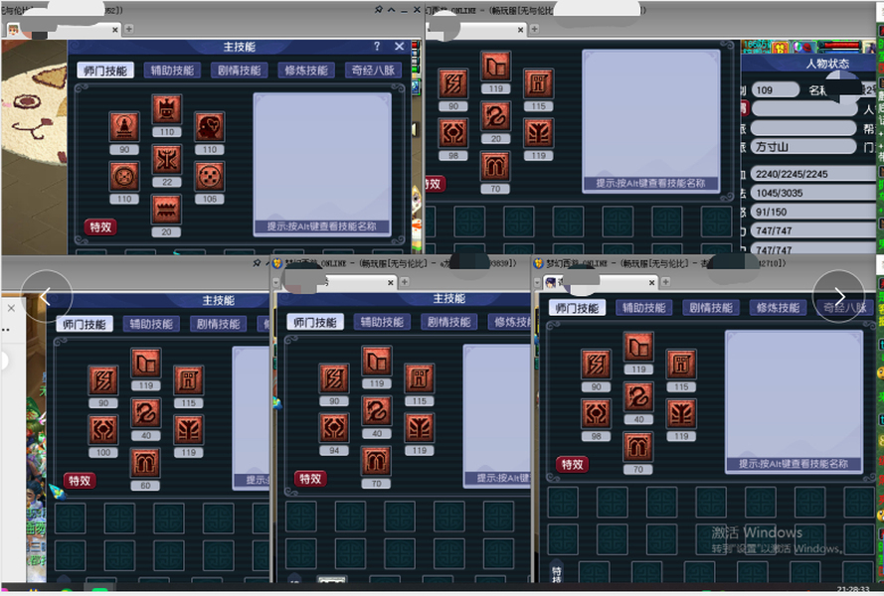
Task: Select level 115 skill in bottom-left game window
Action: [x=188, y=380]
